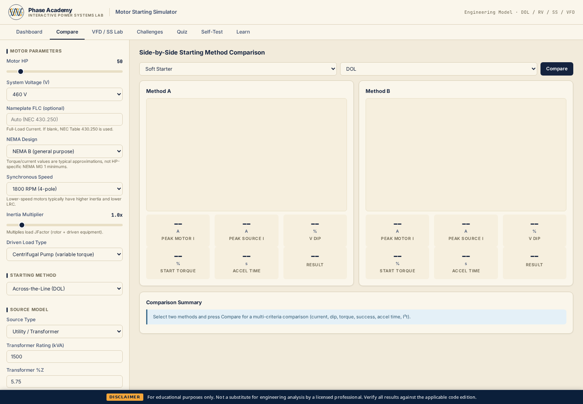583x404 pixels.
Task: Click Method A Start Torque card
Action: pos(178,263)
